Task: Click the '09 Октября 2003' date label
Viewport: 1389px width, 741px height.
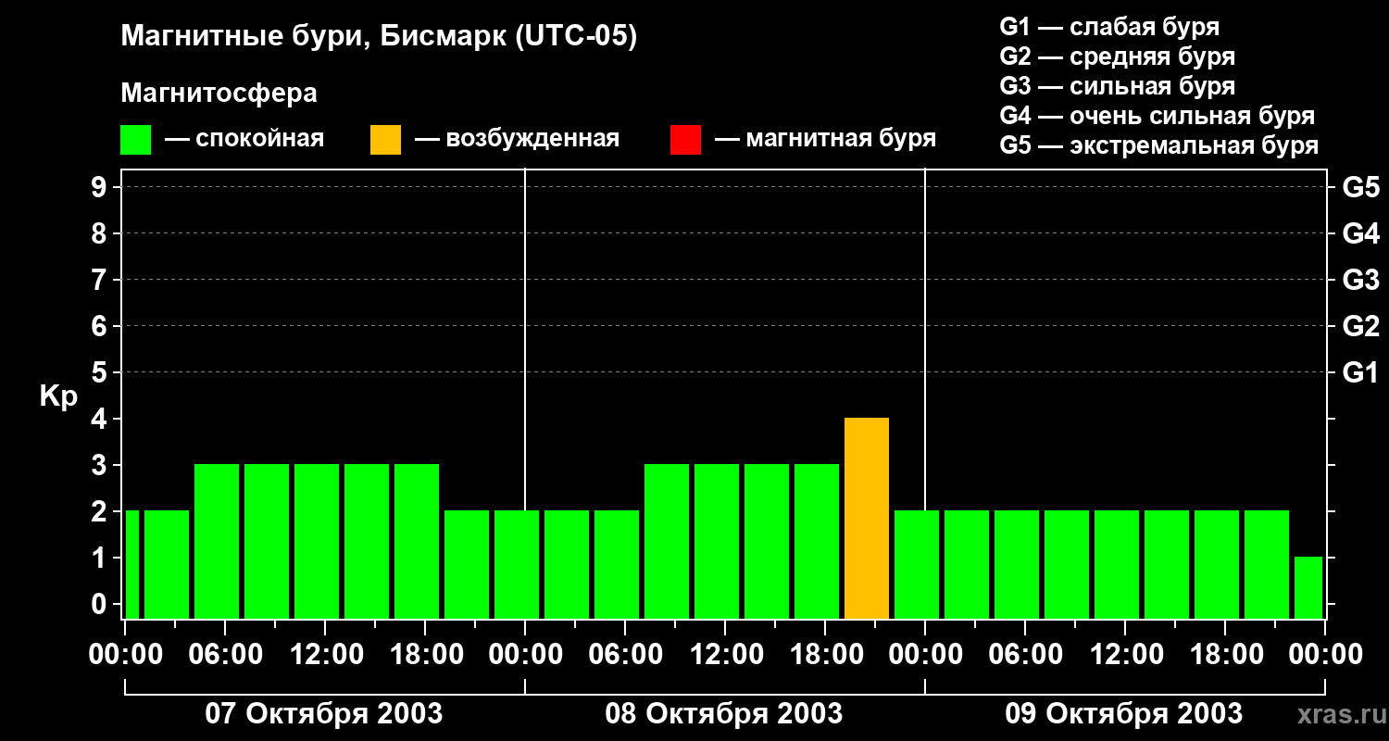Action: [x=1124, y=714]
